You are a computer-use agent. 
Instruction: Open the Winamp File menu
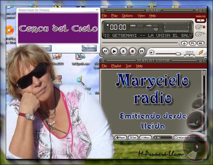pyautogui.click(x=104, y=16)
